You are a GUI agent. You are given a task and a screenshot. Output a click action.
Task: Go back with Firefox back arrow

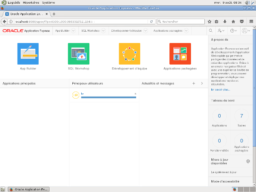point(4,22)
